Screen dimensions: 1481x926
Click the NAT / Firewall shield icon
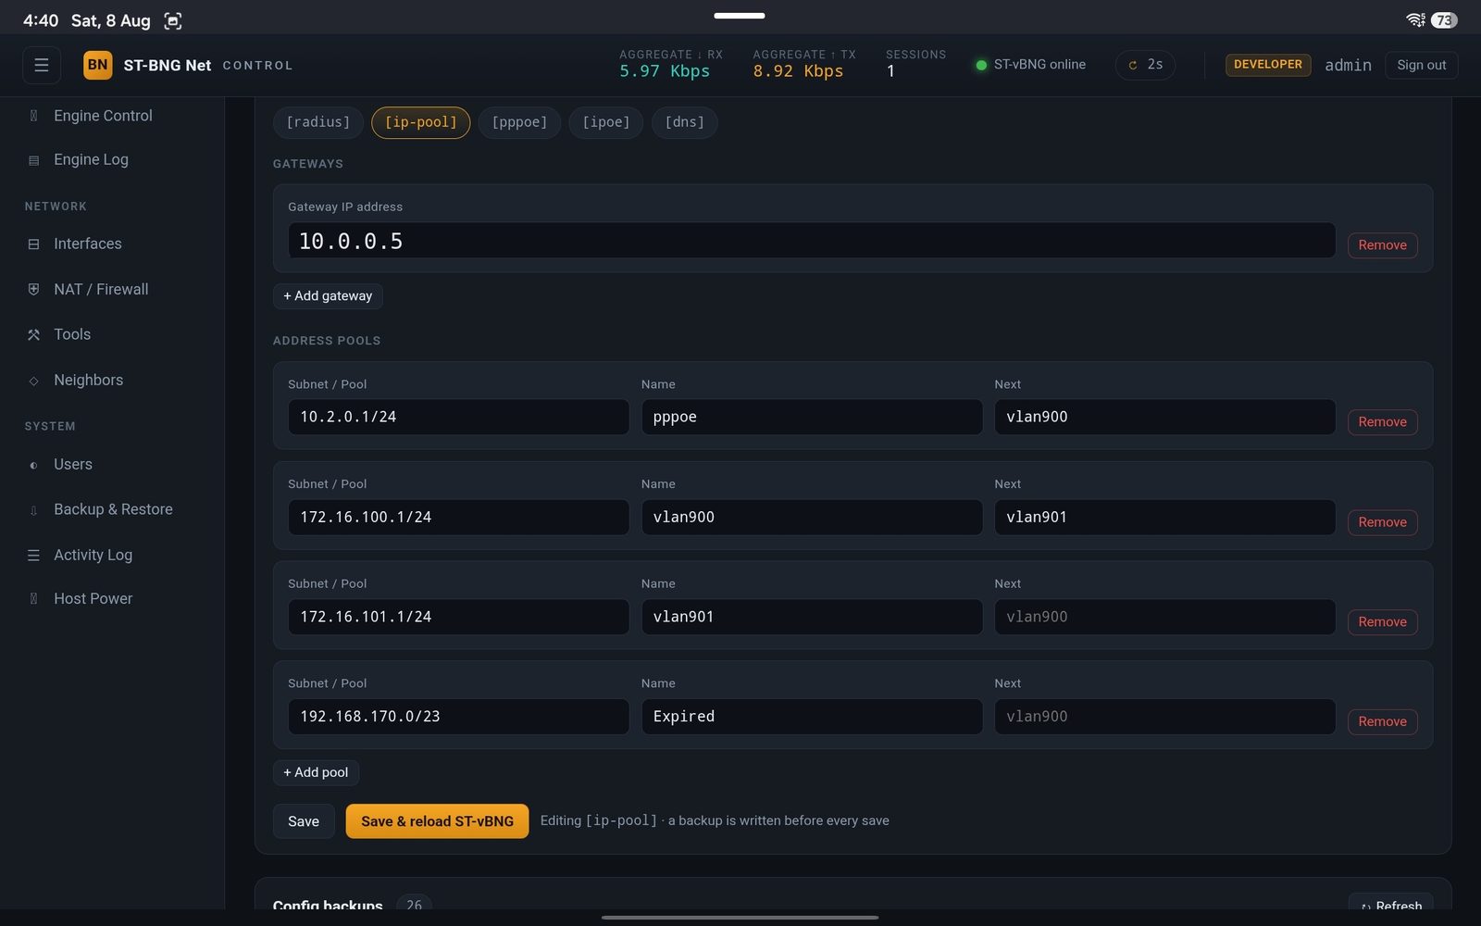(34, 289)
